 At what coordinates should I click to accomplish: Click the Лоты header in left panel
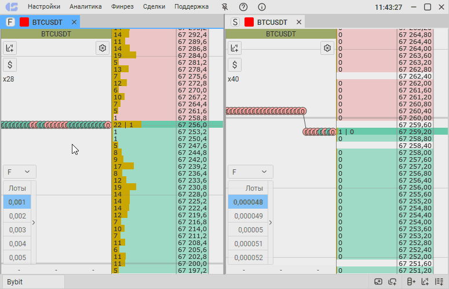click(x=17, y=188)
